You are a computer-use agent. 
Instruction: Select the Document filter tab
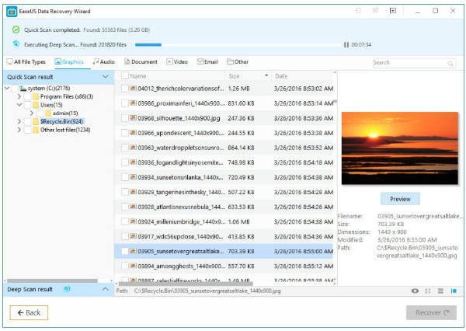coord(141,62)
